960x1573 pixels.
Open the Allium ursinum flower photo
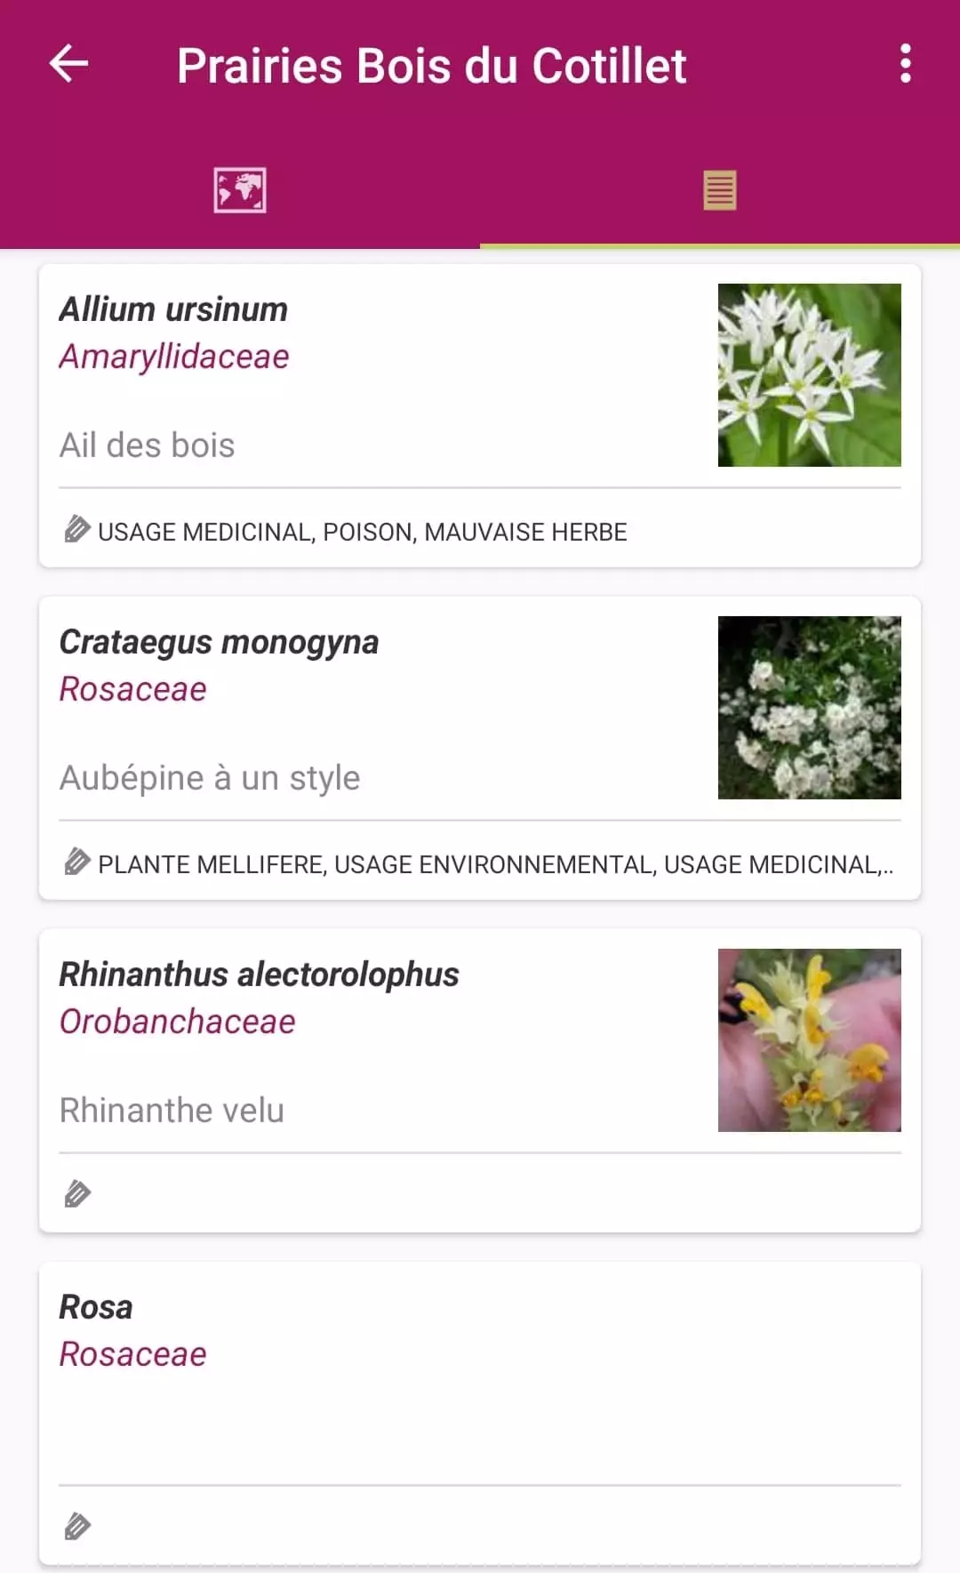click(x=809, y=375)
